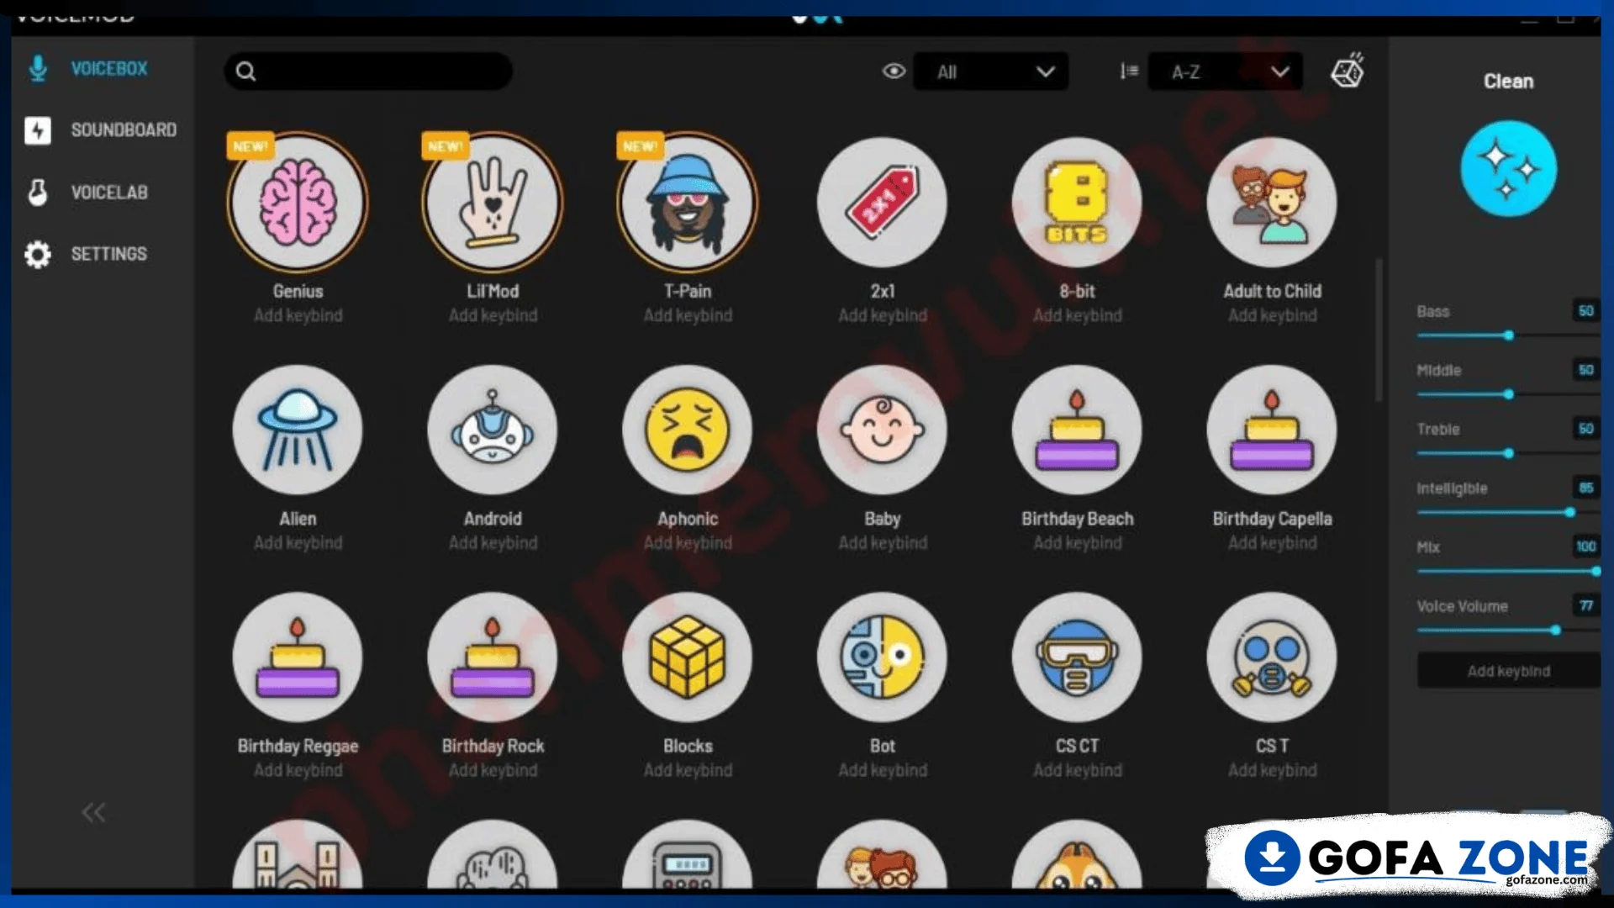Select the Adult to Child voice icon
This screenshot has width=1614, height=908.
1272,203
